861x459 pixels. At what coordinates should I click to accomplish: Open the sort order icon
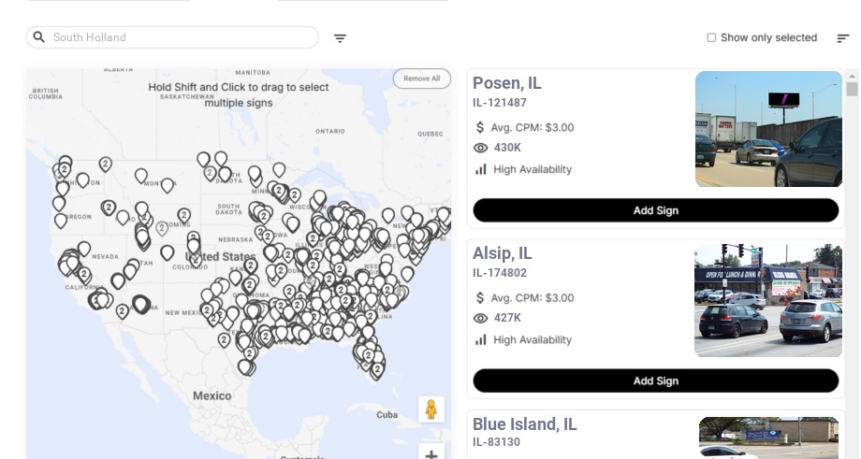842,38
